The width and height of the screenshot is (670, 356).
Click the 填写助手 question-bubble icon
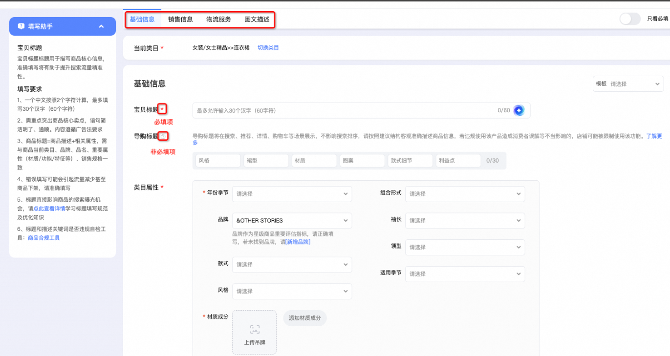point(21,26)
